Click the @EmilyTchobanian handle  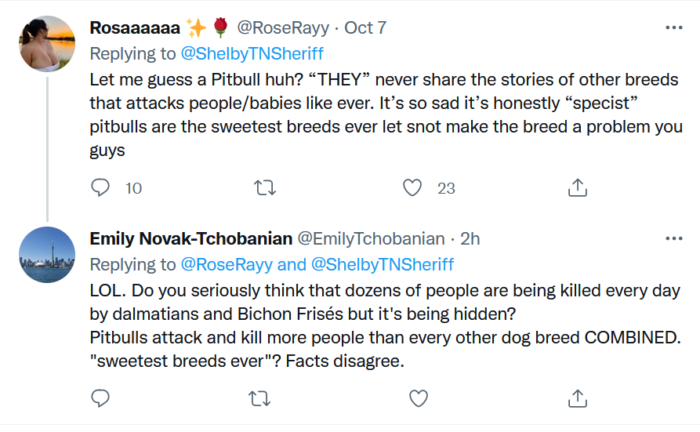tap(370, 238)
